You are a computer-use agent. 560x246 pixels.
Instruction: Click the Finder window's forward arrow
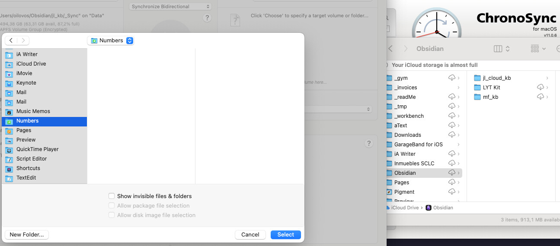pos(406,49)
